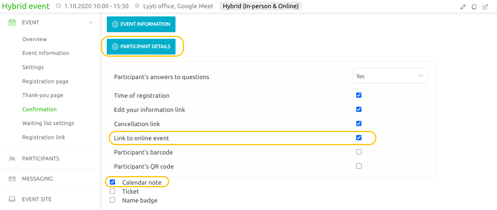Open Registration page in sidebar
Viewport: 497px width, 210px height.
pyautogui.click(x=46, y=81)
